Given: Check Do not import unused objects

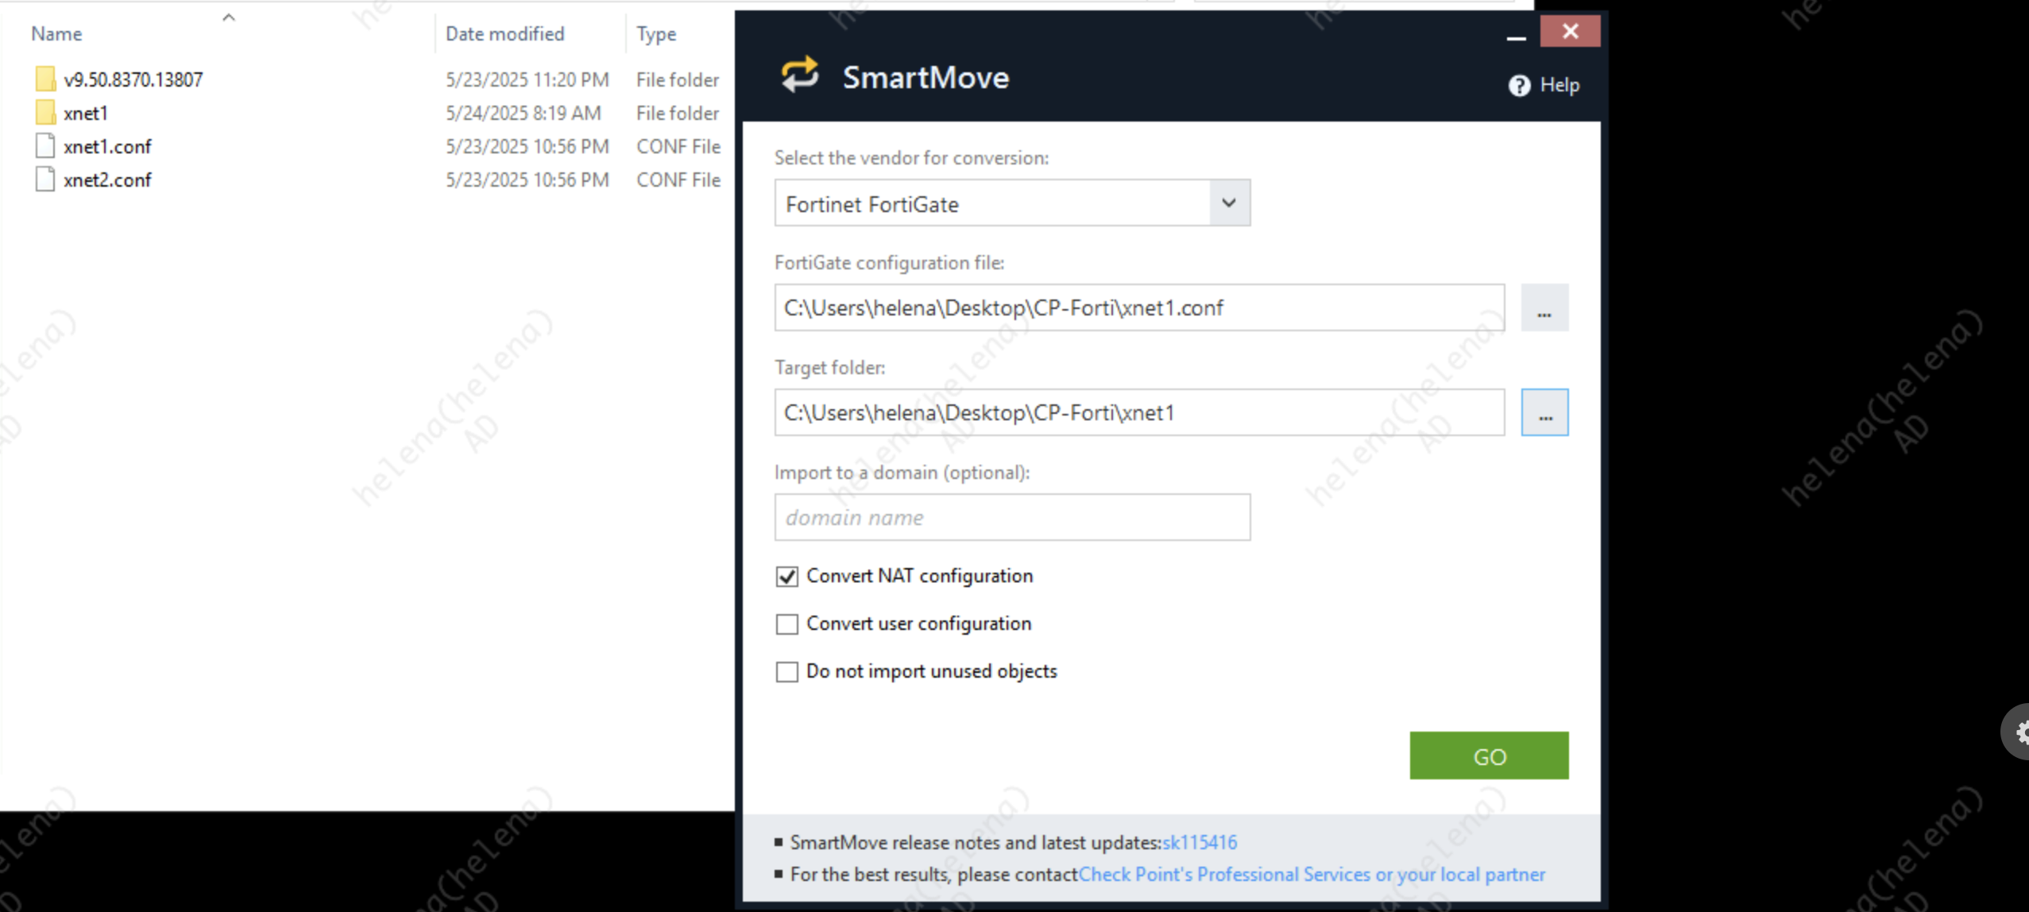Looking at the screenshot, I should [x=786, y=671].
